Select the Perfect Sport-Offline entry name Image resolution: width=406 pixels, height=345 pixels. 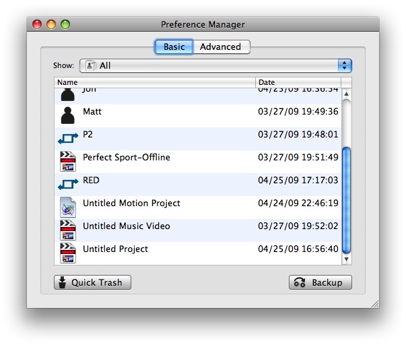coord(127,157)
